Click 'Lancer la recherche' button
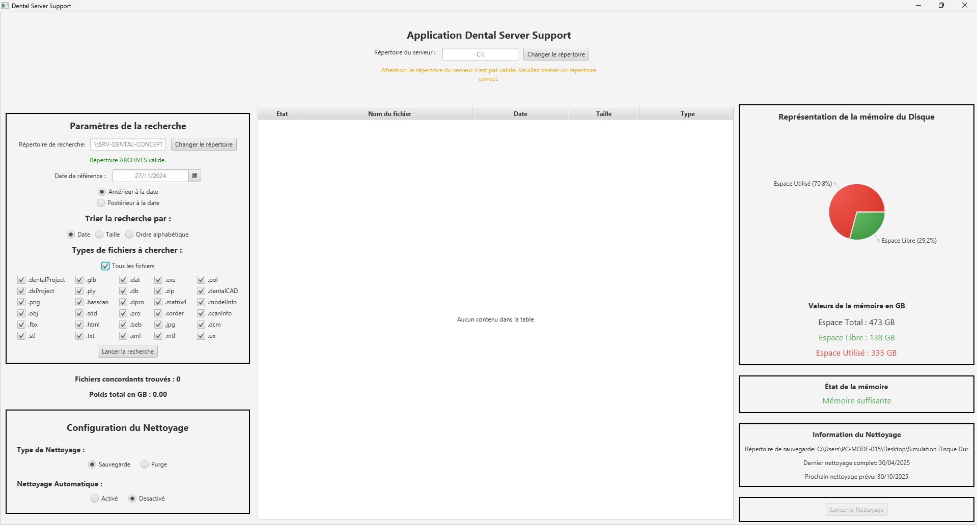The width and height of the screenshot is (977, 525). point(127,351)
